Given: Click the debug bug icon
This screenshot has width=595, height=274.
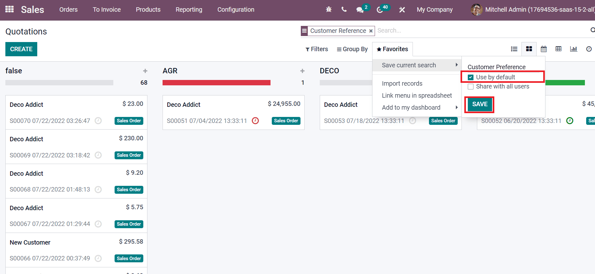Looking at the screenshot, I should coord(329,9).
